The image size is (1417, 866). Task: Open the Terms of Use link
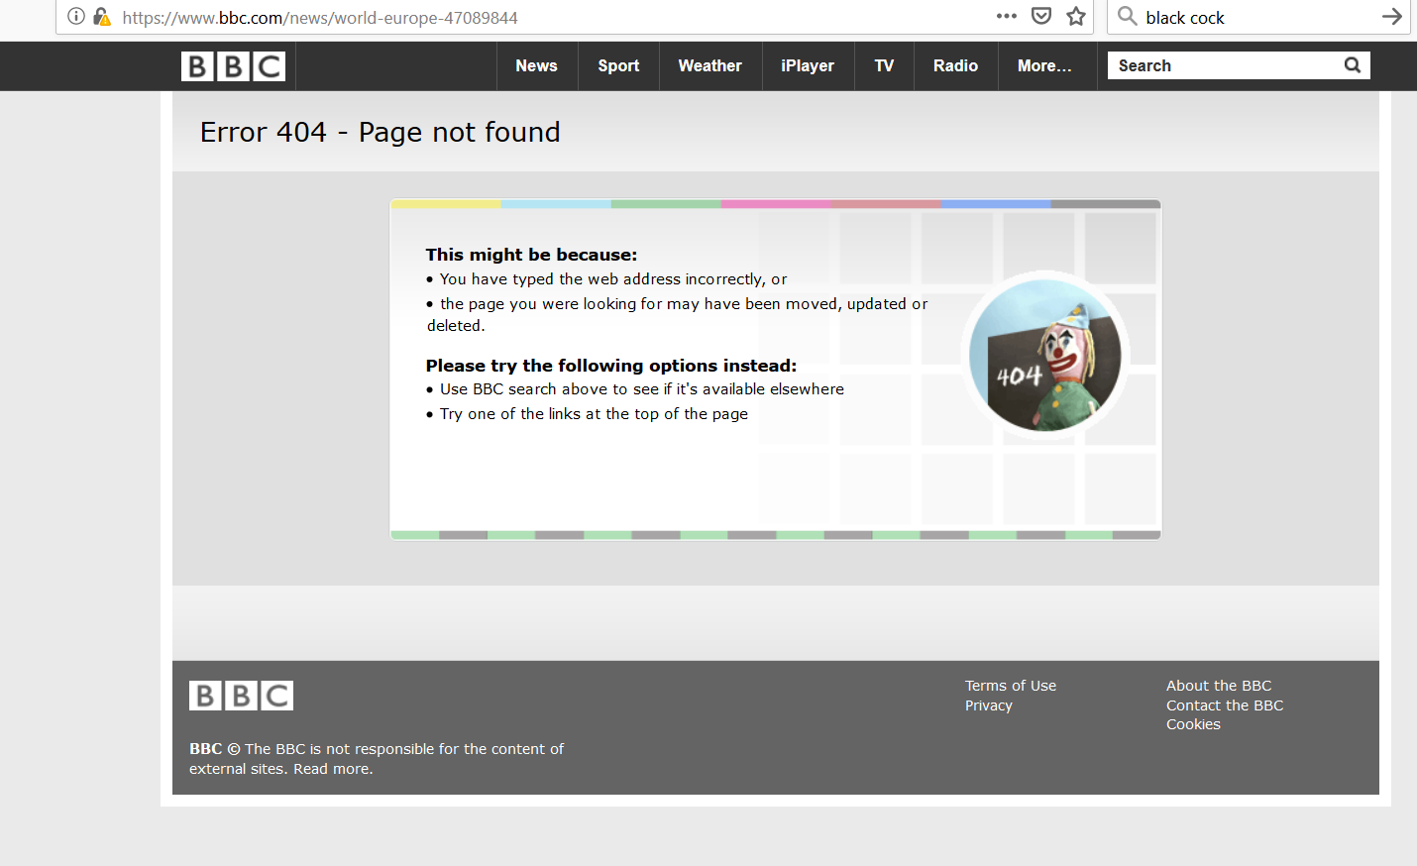1011,686
